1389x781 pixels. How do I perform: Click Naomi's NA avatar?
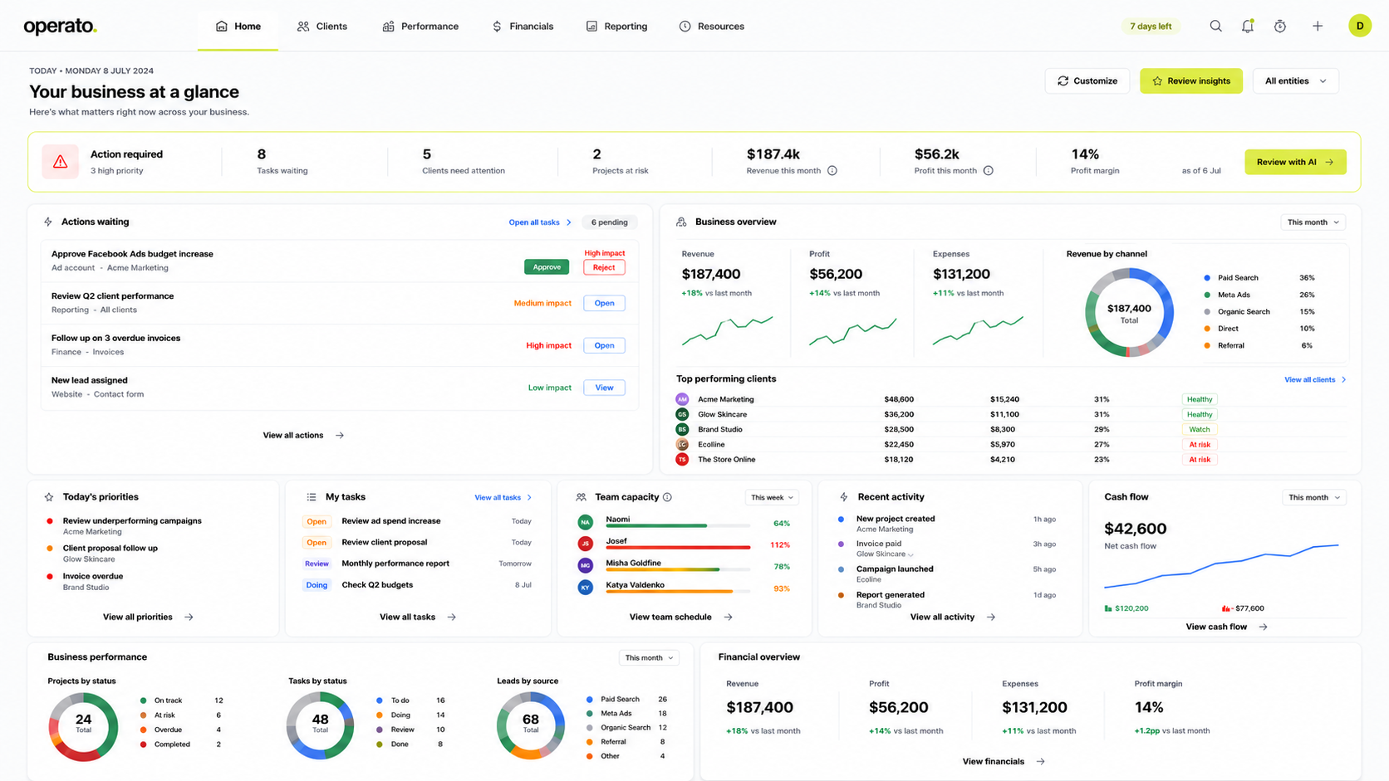[x=586, y=522]
